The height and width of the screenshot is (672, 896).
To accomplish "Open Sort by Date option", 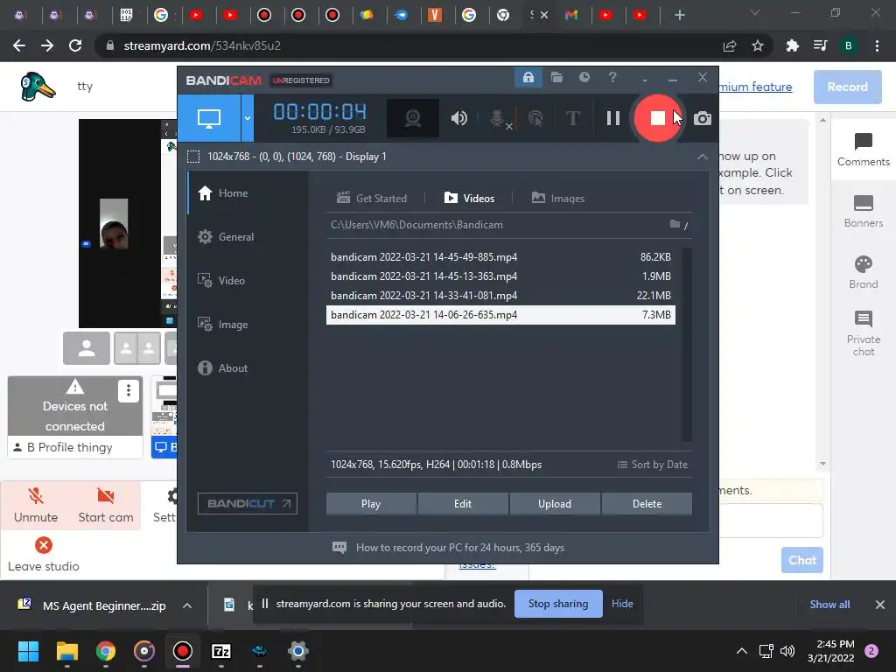I will pos(653,465).
